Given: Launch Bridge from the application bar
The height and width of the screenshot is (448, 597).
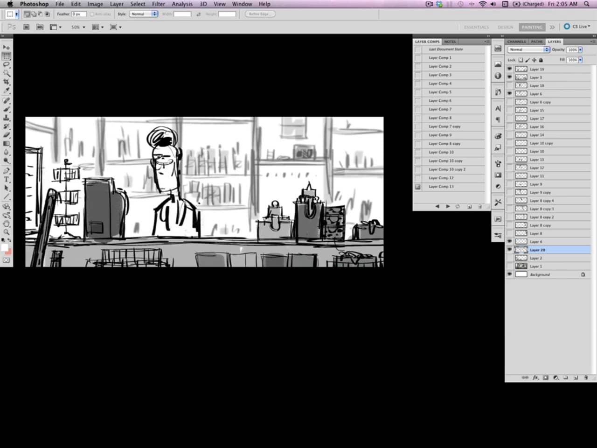Looking at the screenshot, I should (27, 27).
